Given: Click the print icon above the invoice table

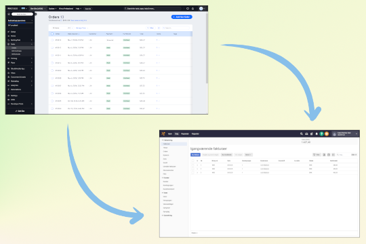Looking at the screenshot, I should click(329, 155).
